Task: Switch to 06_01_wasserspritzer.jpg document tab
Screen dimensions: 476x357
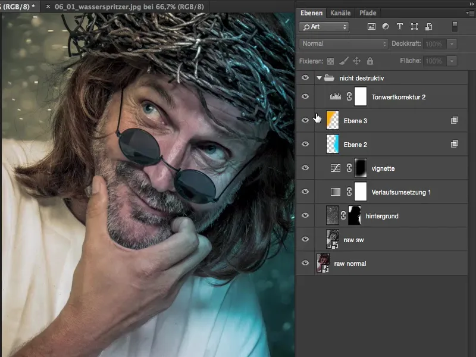Action: (x=129, y=7)
